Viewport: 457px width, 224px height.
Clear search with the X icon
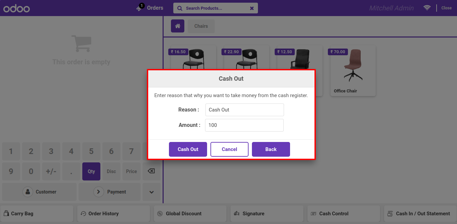(252, 8)
